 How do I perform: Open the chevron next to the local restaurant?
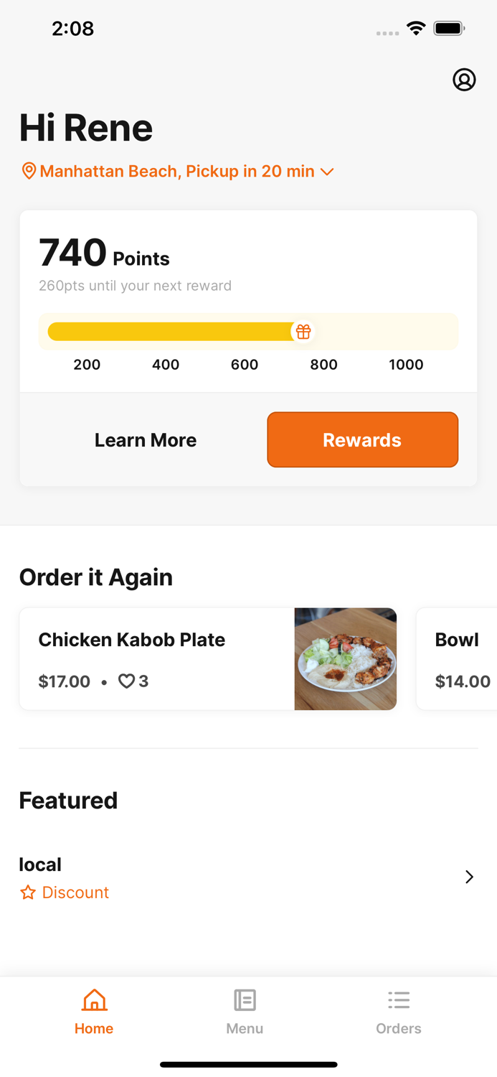point(470,877)
